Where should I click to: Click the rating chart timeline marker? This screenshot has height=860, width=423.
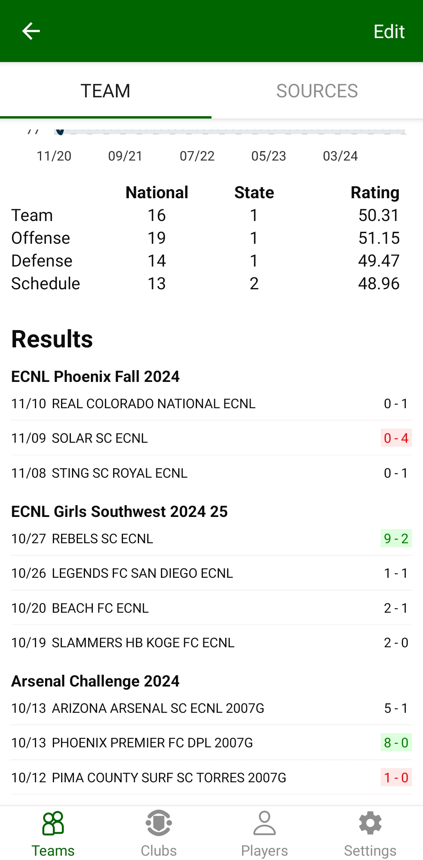(60, 131)
